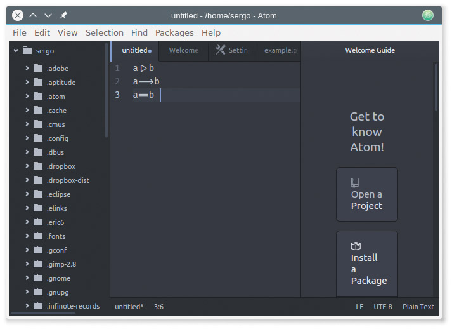The width and height of the screenshot is (452, 329).
Task: Expand the .cache folder chevron
Action: 27,110
